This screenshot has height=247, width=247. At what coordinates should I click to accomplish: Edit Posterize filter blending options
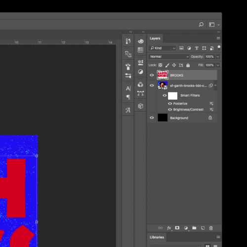(211, 104)
